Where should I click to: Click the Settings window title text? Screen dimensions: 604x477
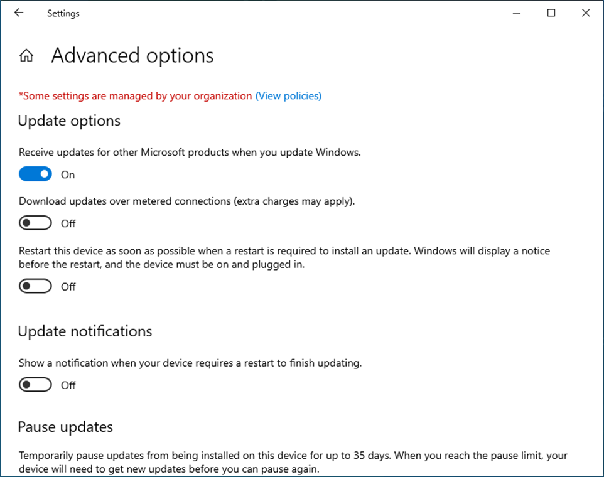pos(63,13)
